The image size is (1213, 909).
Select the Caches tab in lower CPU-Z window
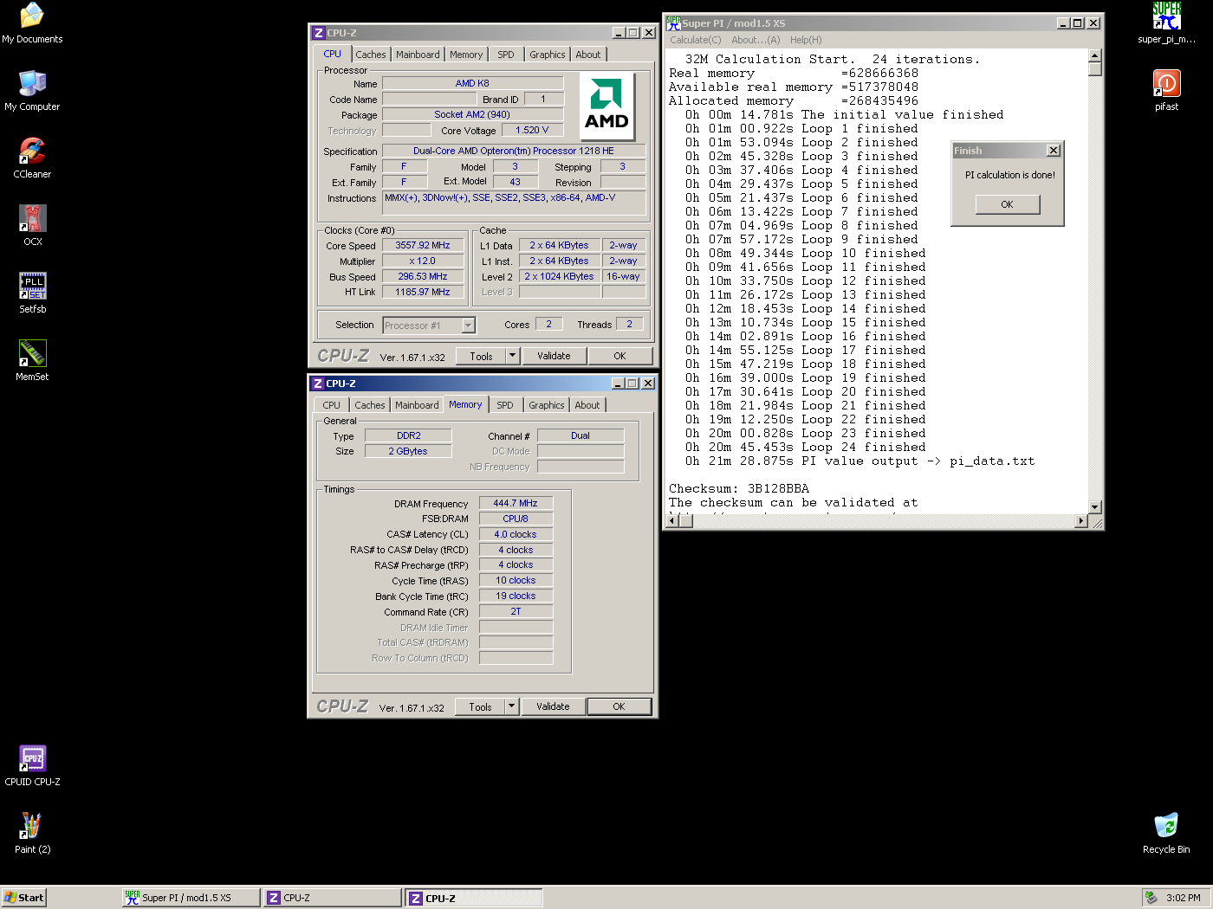(370, 405)
